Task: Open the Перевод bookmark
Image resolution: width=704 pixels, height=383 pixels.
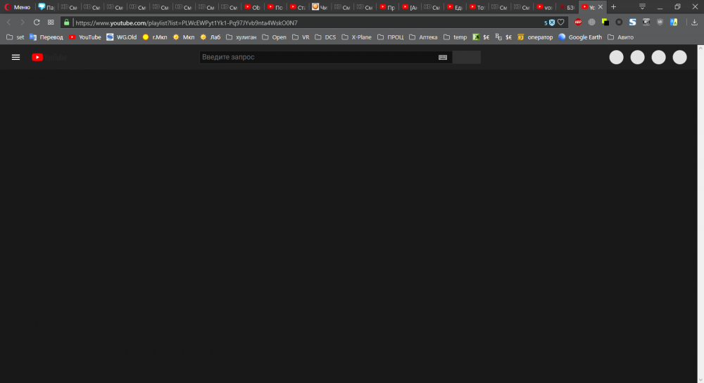Action: click(46, 37)
